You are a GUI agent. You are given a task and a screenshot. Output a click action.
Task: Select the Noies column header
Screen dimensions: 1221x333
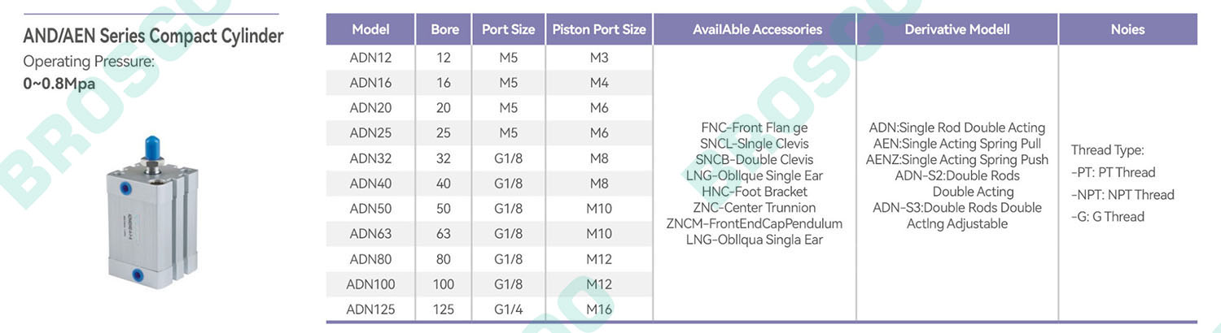[x=1127, y=29]
